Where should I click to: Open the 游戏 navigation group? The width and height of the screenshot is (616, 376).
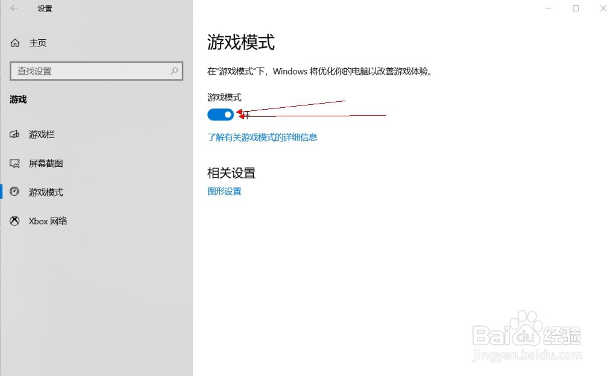coord(17,99)
